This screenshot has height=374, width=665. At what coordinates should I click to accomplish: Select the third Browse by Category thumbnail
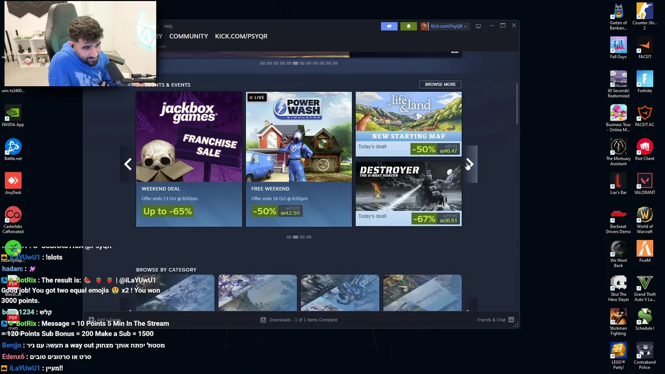340,293
